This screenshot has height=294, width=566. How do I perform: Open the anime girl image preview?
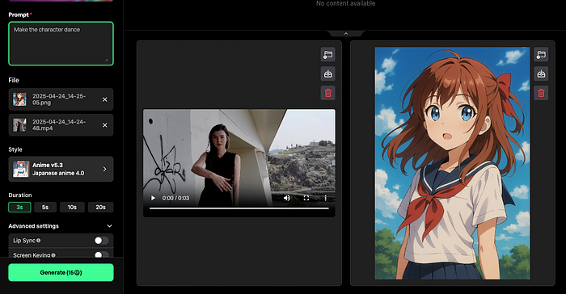(x=452, y=163)
